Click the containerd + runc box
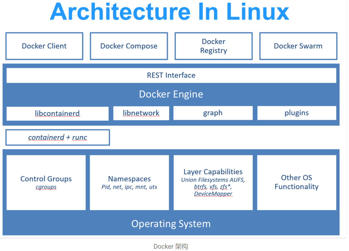The width and height of the screenshot is (349, 251). click(x=58, y=138)
